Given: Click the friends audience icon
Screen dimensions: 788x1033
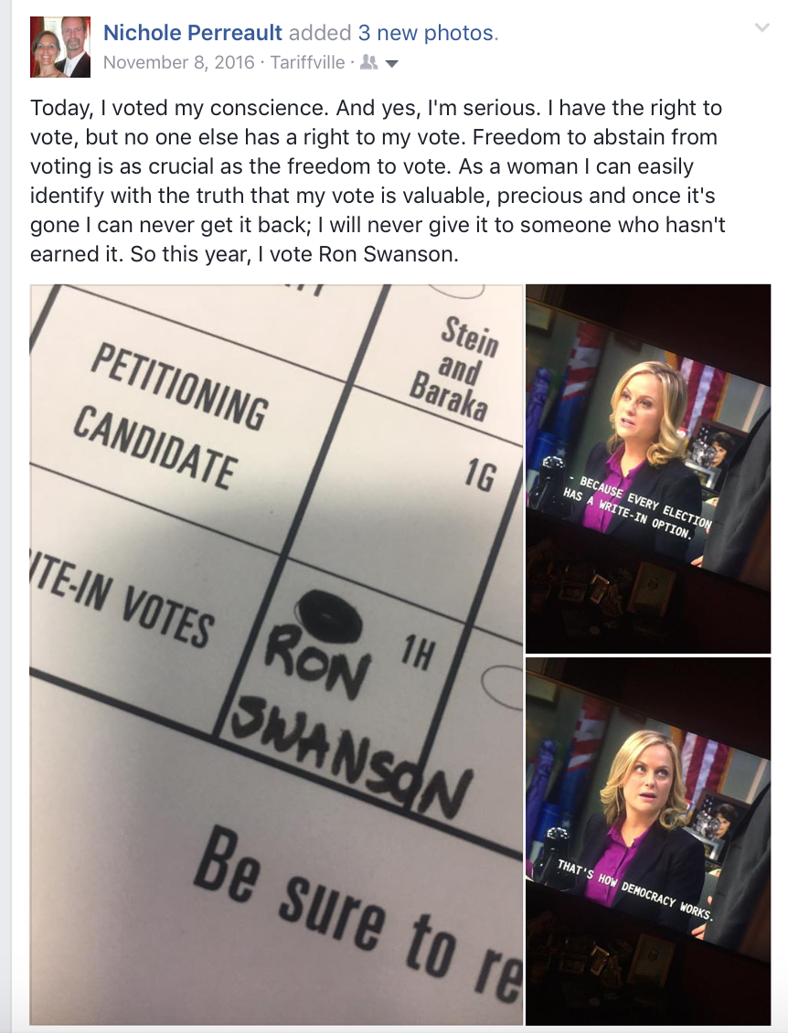Looking at the screenshot, I should click(x=369, y=62).
